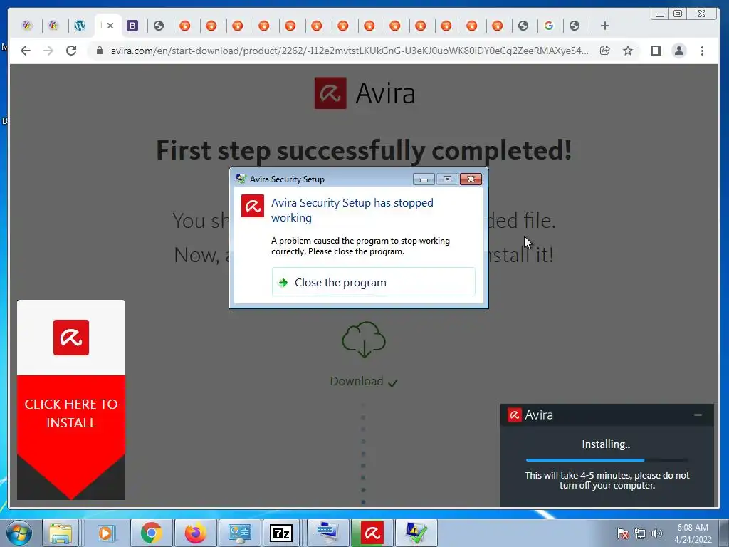The width and height of the screenshot is (729, 547).
Task: Minimize the Avira installer panel
Action: point(698,415)
